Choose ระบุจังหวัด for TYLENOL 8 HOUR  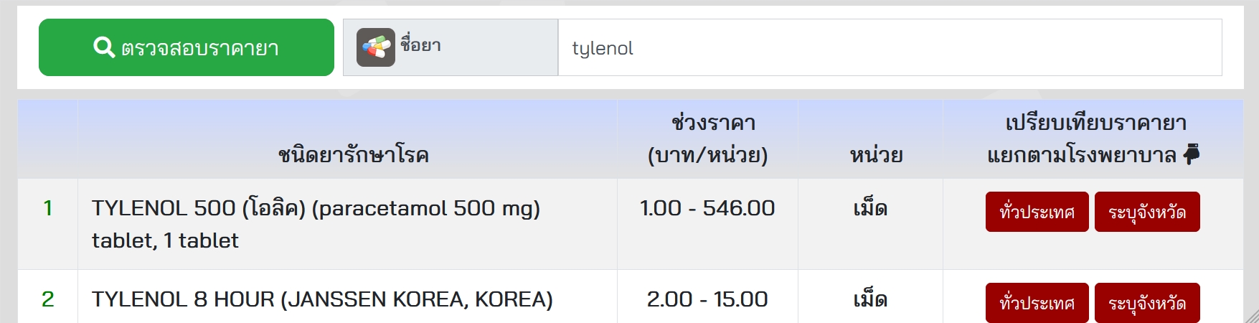[x=1146, y=302]
